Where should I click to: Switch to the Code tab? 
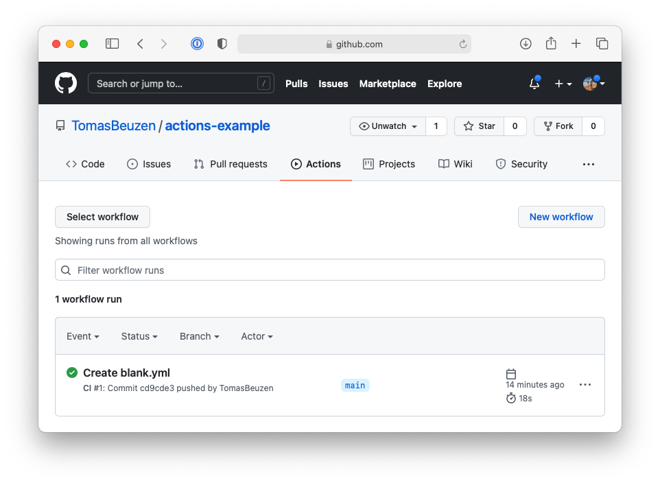coord(85,164)
